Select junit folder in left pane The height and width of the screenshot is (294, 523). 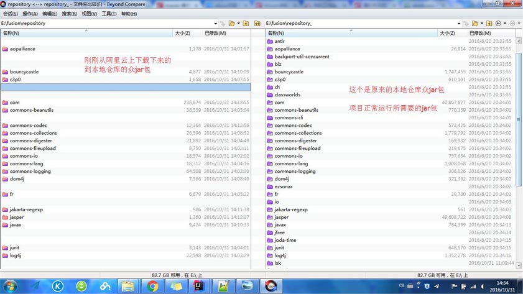click(x=14, y=247)
